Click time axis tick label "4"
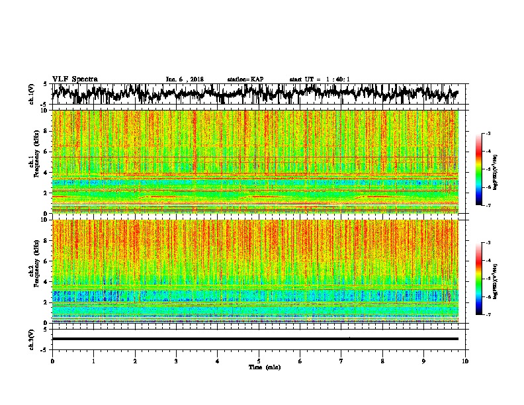 (x=217, y=361)
